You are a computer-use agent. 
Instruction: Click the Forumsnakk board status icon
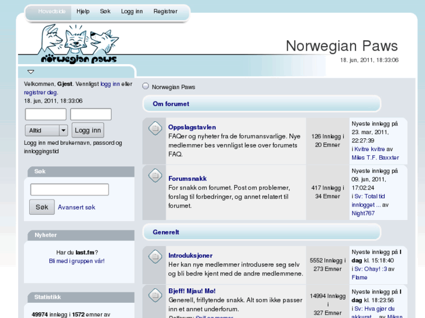[156, 176]
